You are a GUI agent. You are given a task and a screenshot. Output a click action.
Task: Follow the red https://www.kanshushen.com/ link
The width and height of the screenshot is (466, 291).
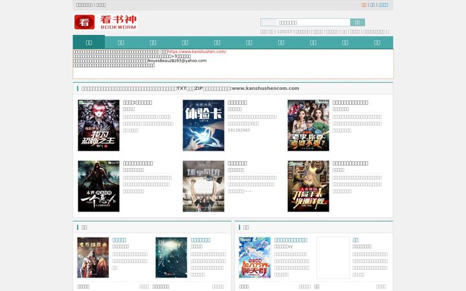point(197,51)
